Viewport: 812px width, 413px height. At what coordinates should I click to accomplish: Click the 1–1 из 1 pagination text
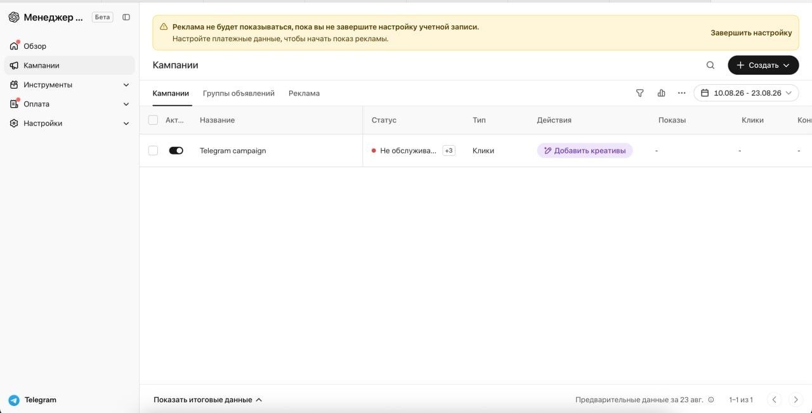pos(740,400)
